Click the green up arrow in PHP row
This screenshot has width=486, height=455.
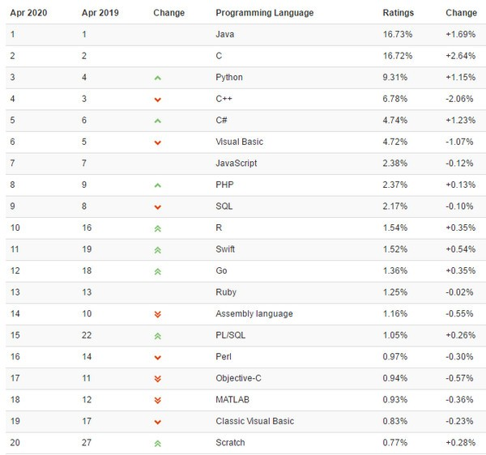157,185
